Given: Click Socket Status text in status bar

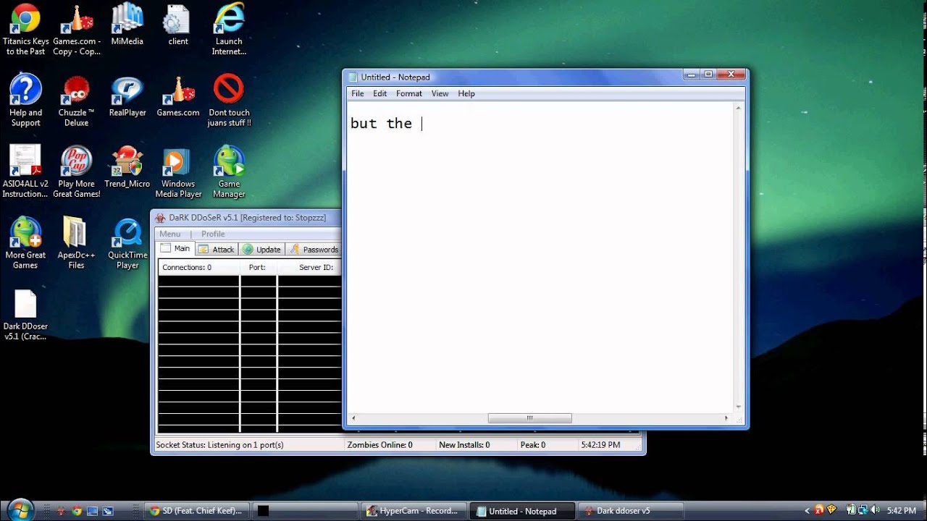Looking at the screenshot, I should click(x=219, y=445).
